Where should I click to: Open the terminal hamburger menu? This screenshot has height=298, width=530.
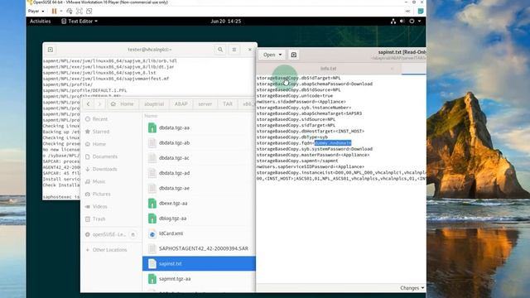234,50
